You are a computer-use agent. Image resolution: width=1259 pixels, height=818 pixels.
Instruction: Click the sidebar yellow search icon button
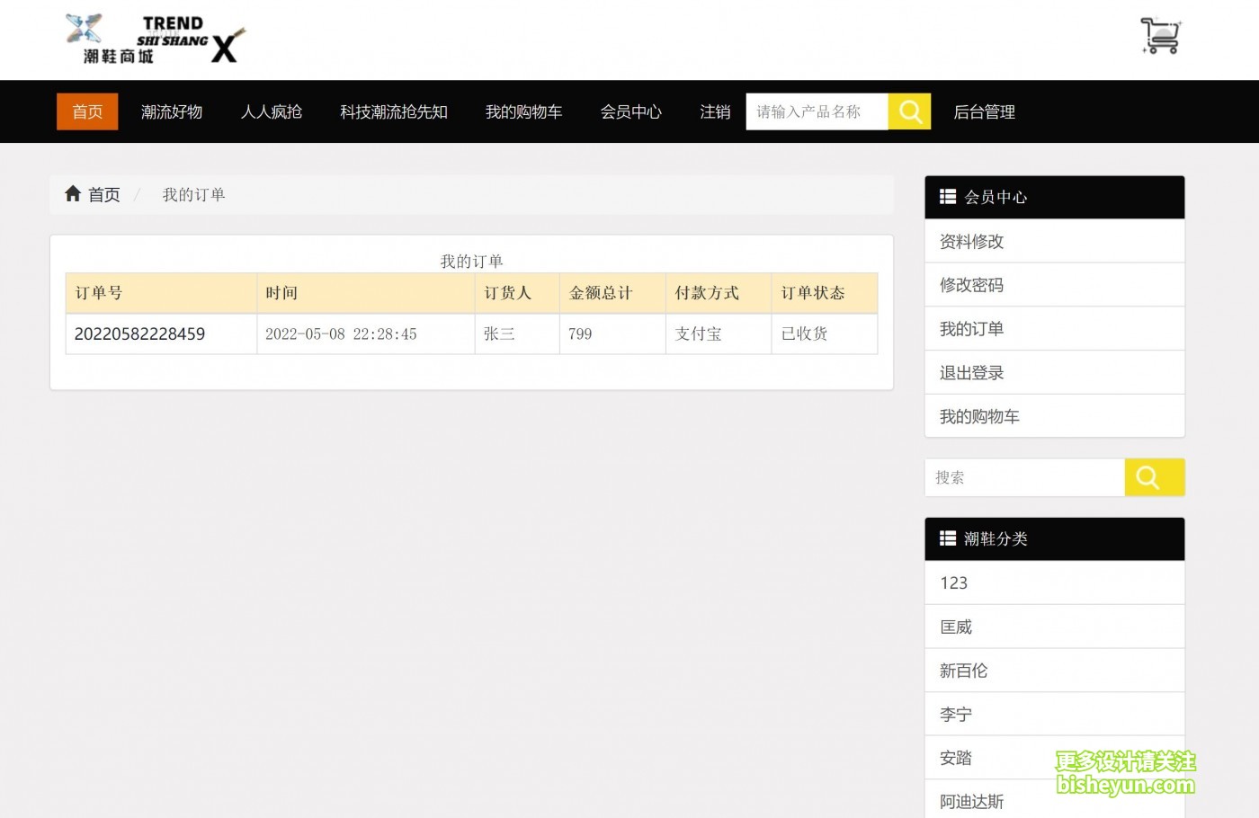[1154, 477]
